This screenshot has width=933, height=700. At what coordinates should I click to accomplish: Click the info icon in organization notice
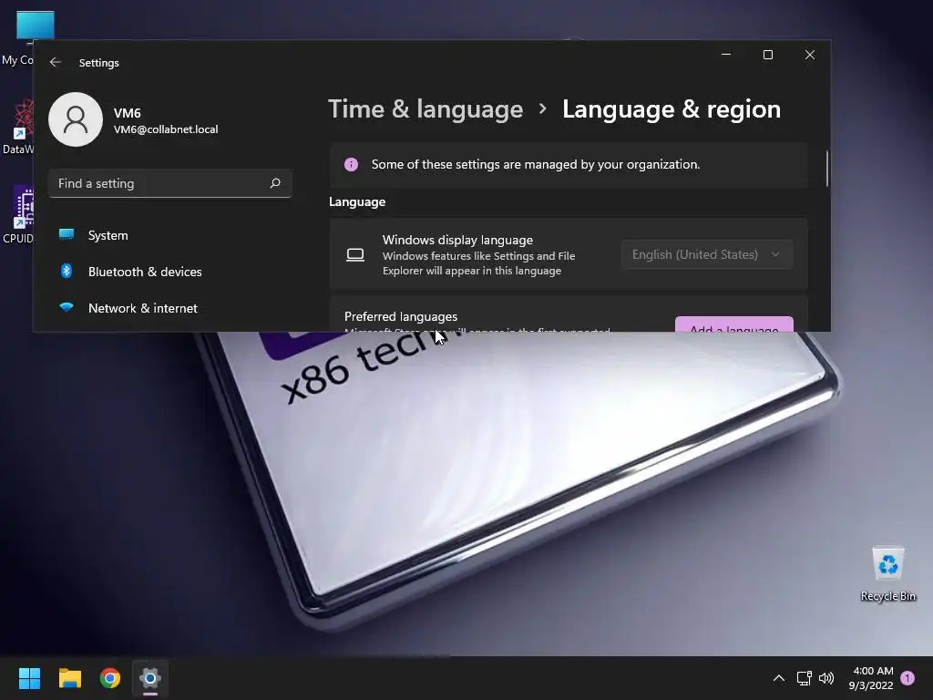point(351,164)
